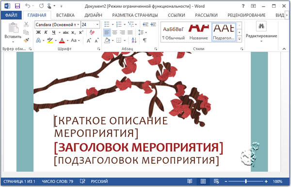The height and width of the screenshot is (187, 291).
Task: Toggle center alignment
Action: tap(114, 32)
